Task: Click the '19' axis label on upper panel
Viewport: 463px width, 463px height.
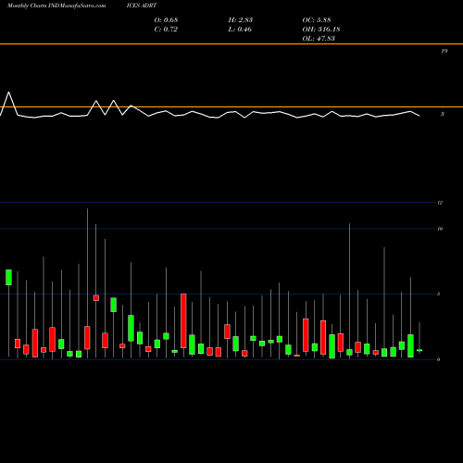Action: tap(444, 51)
